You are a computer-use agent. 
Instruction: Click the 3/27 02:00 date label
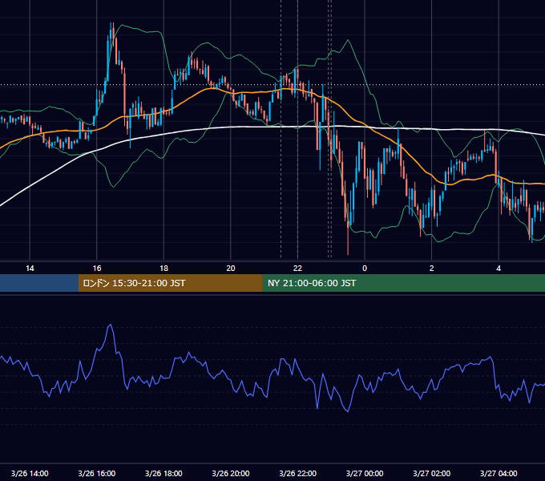click(x=432, y=473)
